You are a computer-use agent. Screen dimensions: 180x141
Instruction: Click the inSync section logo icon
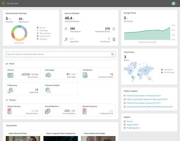(7, 64)
